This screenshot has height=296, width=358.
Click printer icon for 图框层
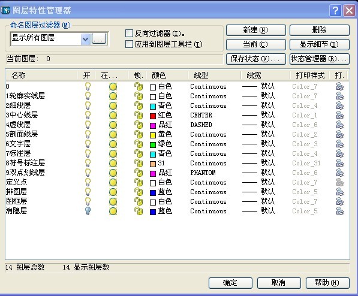pyautogui.click(x=339, y=201)
